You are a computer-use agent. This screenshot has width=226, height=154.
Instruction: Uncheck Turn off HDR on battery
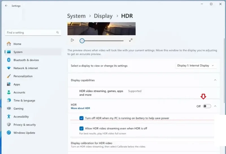point(81,118)
